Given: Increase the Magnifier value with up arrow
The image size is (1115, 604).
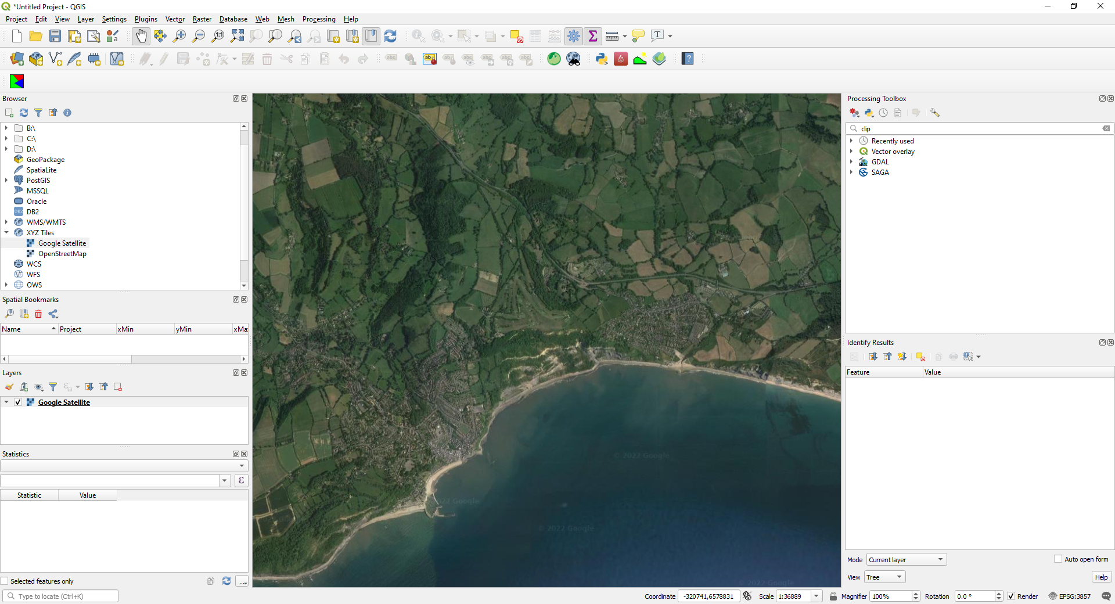Looking at the screenshot, I should (x=916, y=594).
